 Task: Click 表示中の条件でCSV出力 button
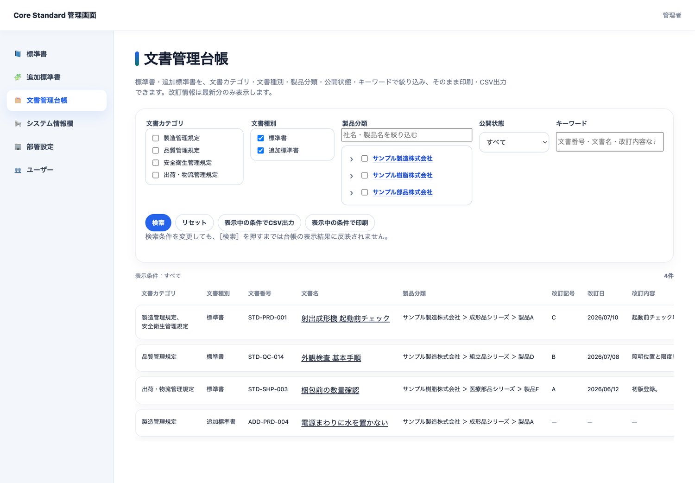pyautogui.click(x=259, y=223)
